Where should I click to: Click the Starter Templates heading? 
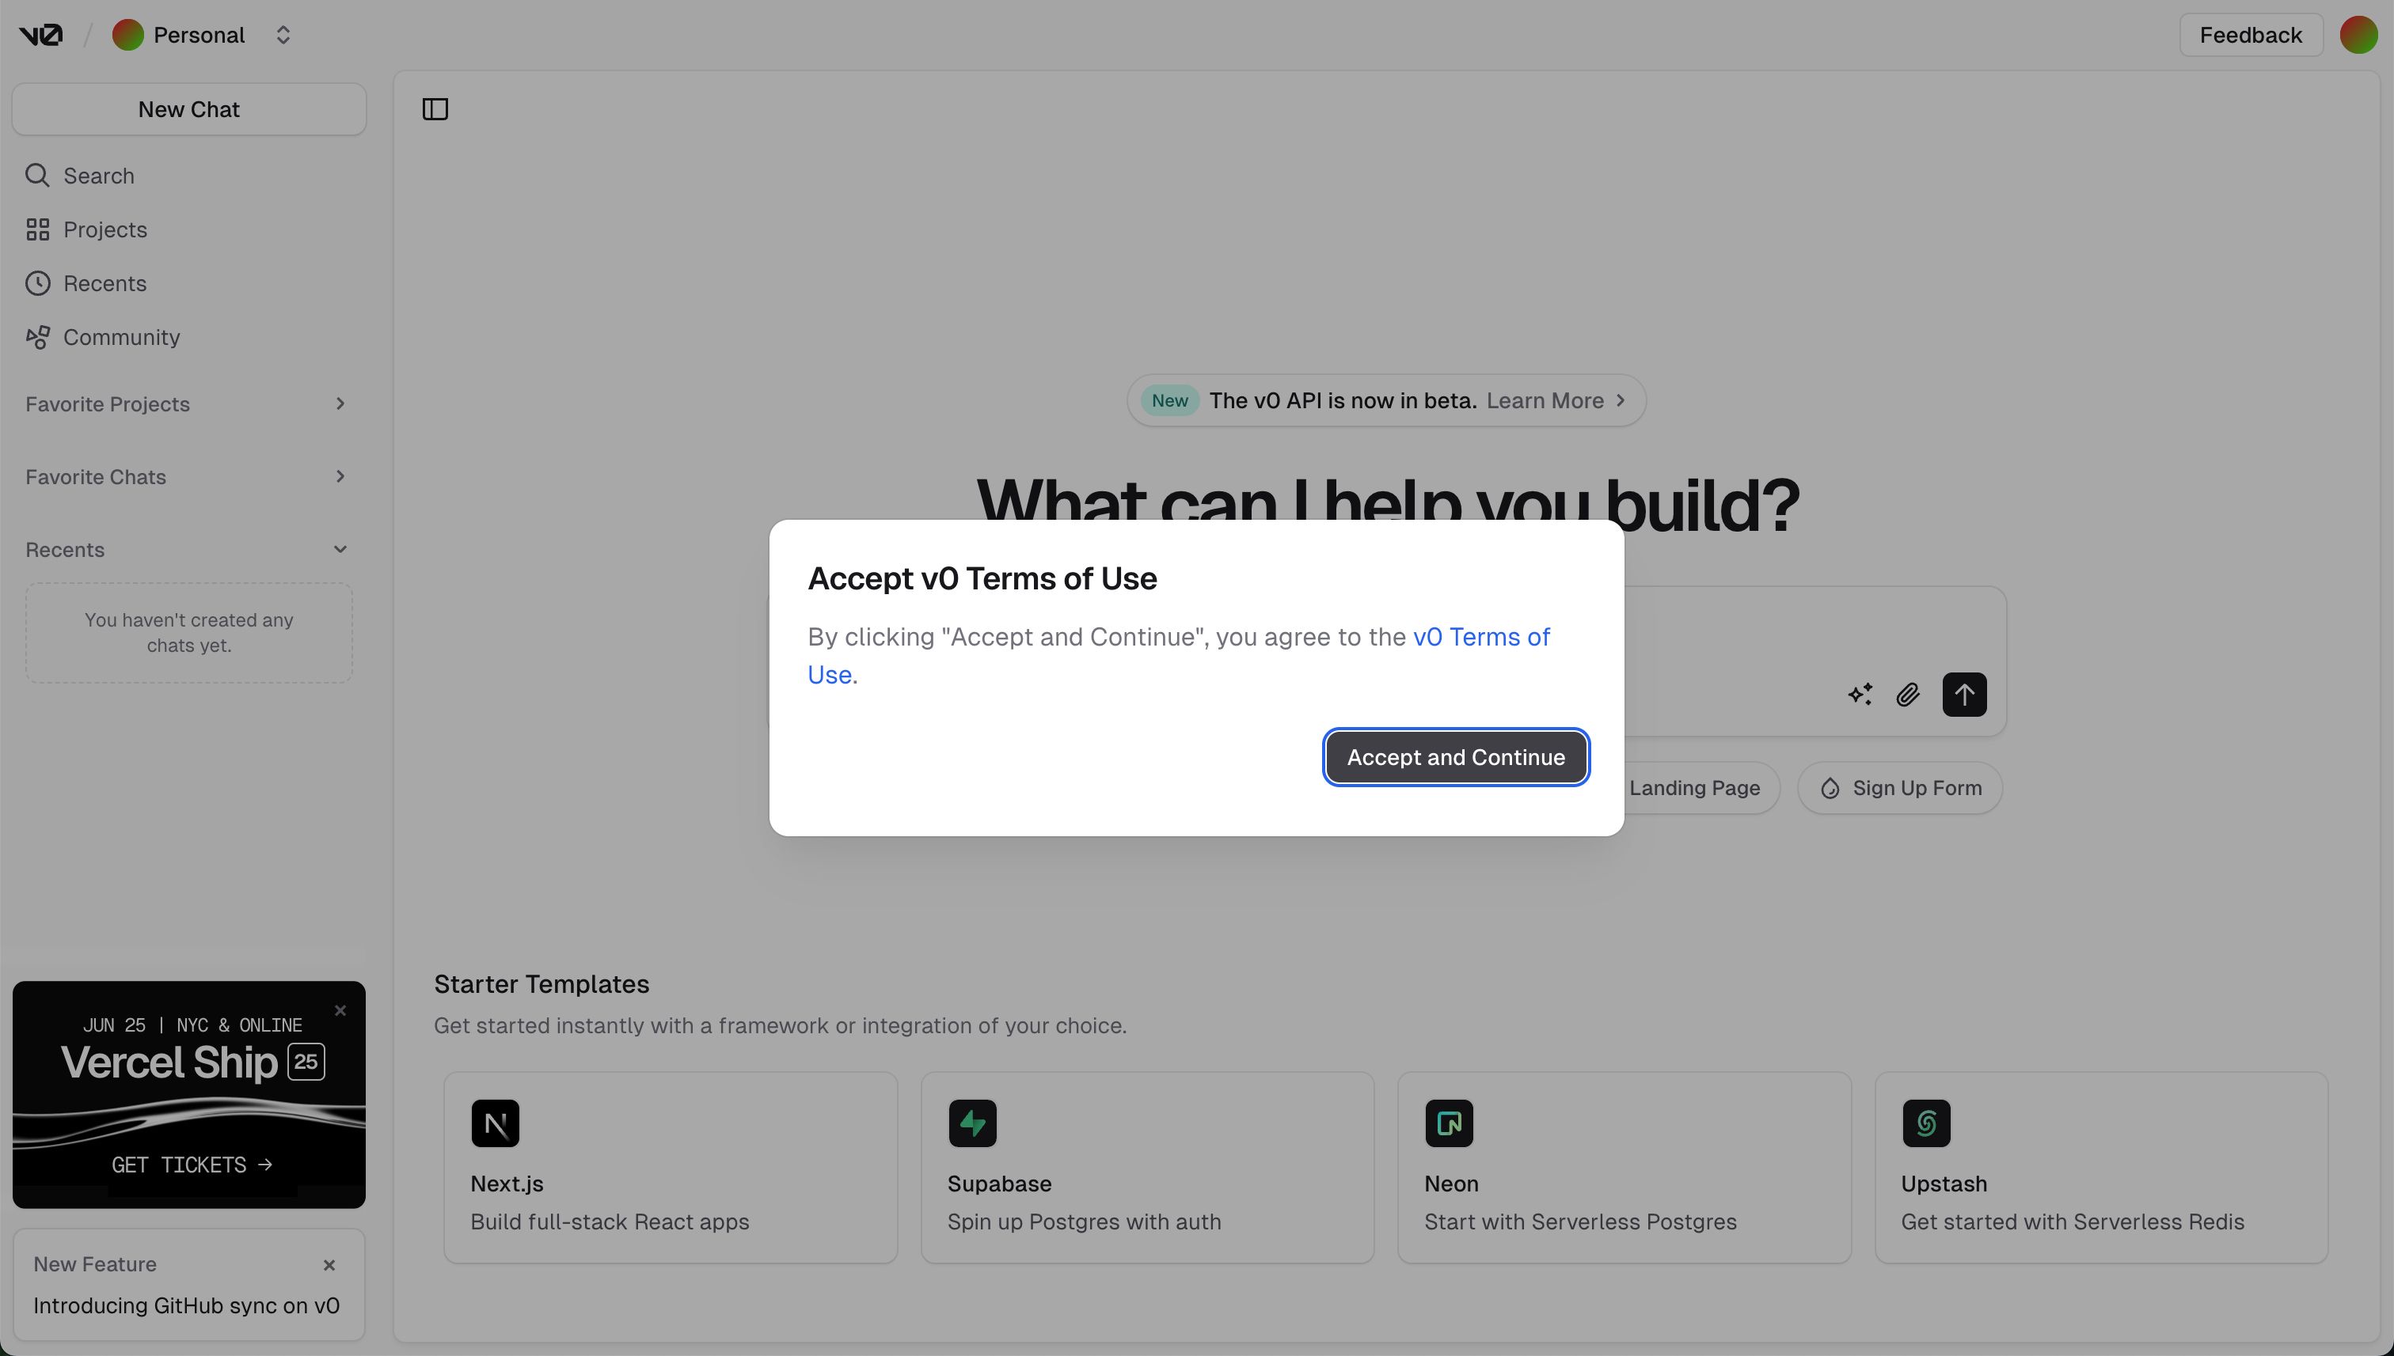point(541,984)
